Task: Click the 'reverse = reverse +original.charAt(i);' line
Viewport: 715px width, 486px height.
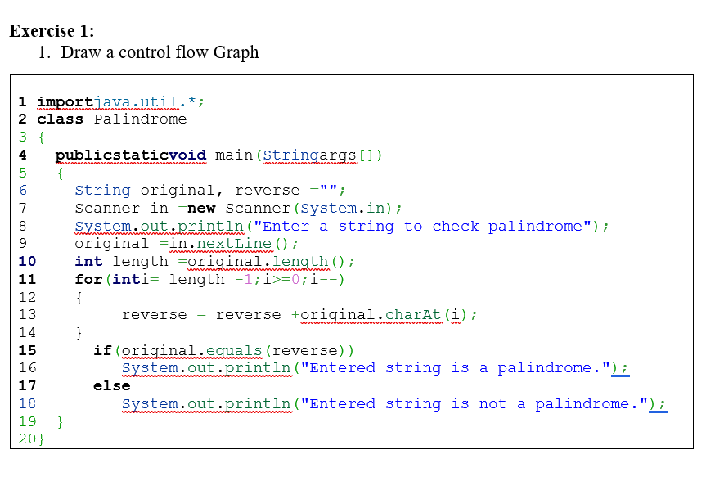Action: pyautogui.click(x=299, y=314)
